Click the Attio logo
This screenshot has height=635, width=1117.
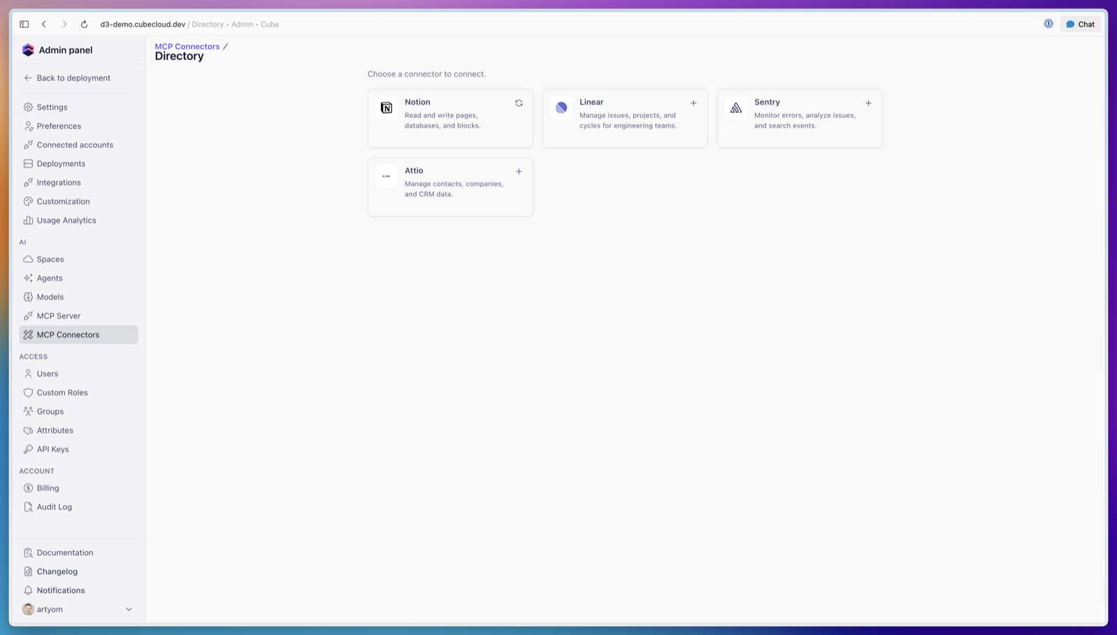[386, 176]
